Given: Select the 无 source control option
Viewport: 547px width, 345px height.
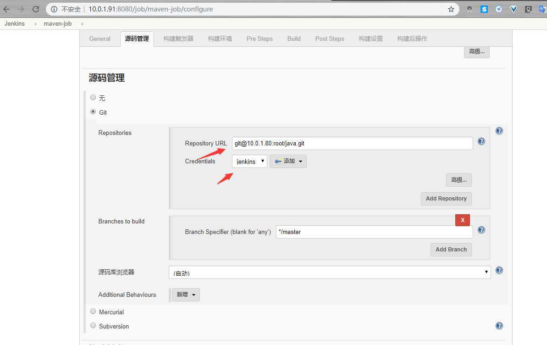Looking at the screenshot, I should [93, 97].
